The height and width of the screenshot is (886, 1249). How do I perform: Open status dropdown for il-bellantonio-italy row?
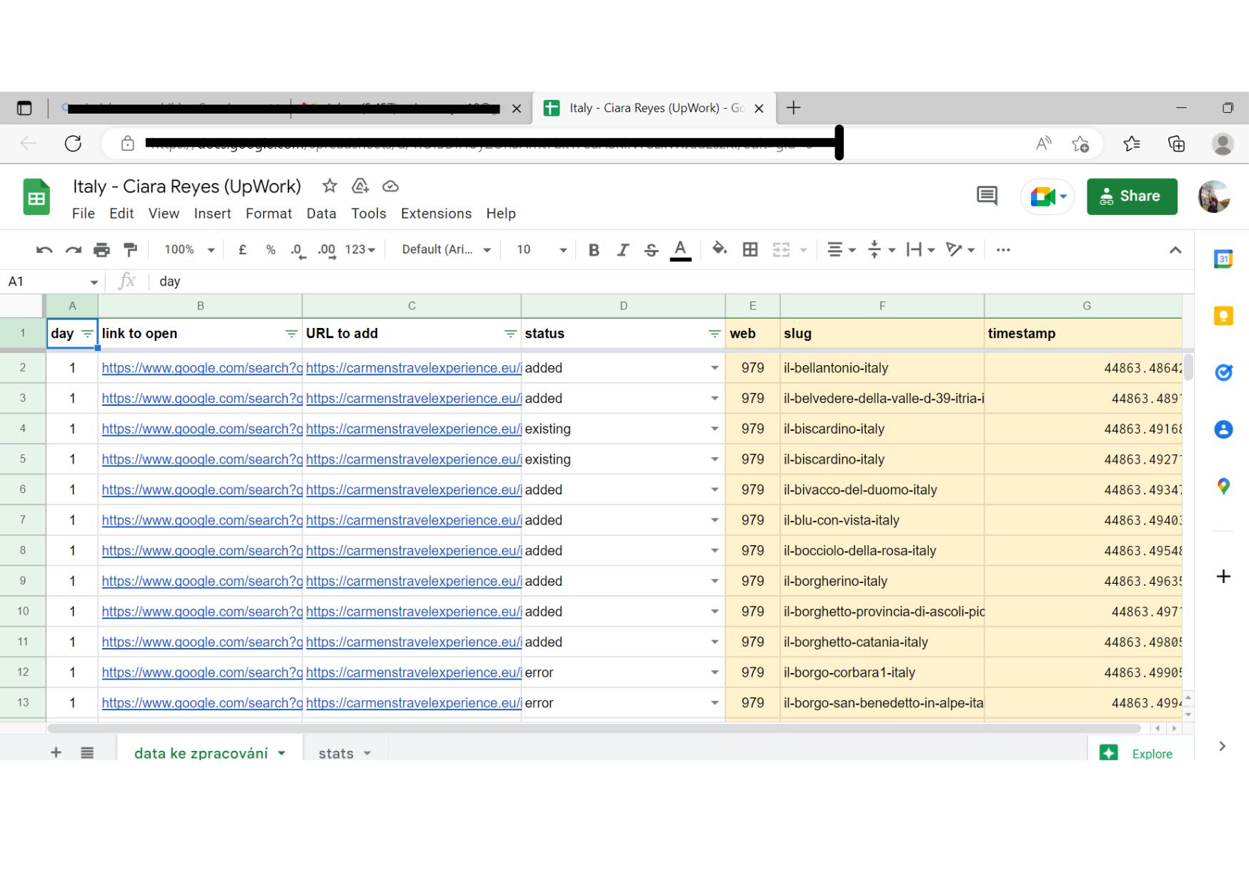(714, 368)
